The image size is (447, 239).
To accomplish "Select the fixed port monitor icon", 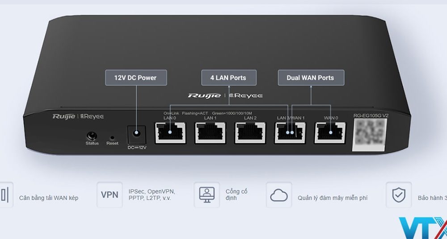I will 207,195.
